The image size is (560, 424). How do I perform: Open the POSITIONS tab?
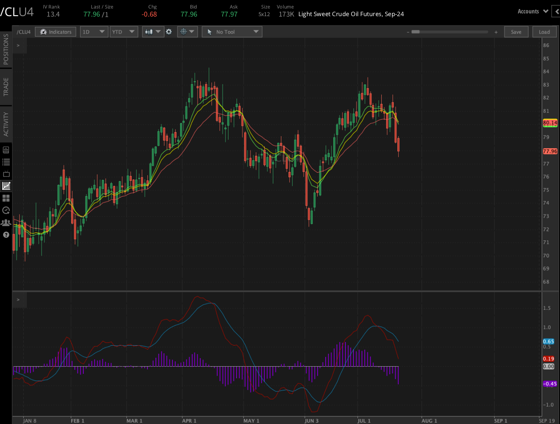[6, 51]
